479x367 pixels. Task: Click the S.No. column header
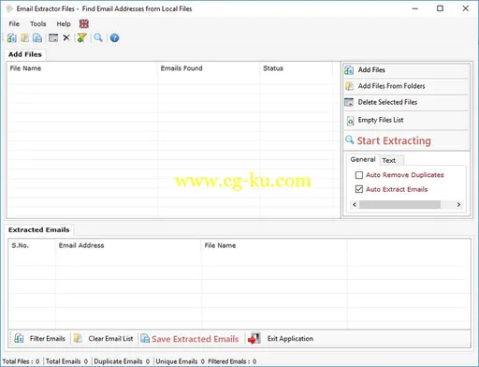32,245
